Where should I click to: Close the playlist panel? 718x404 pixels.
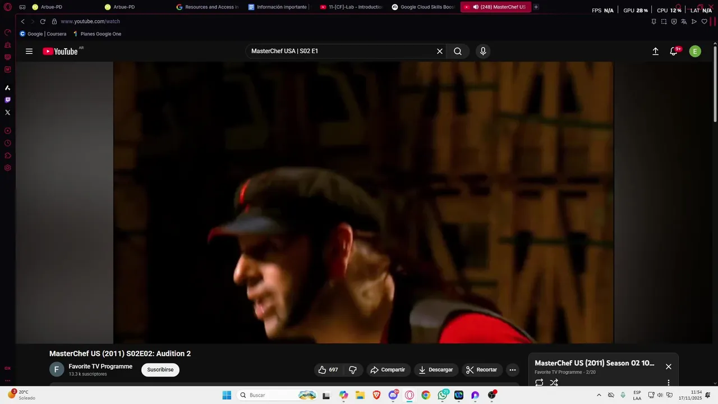click(669, 366)
